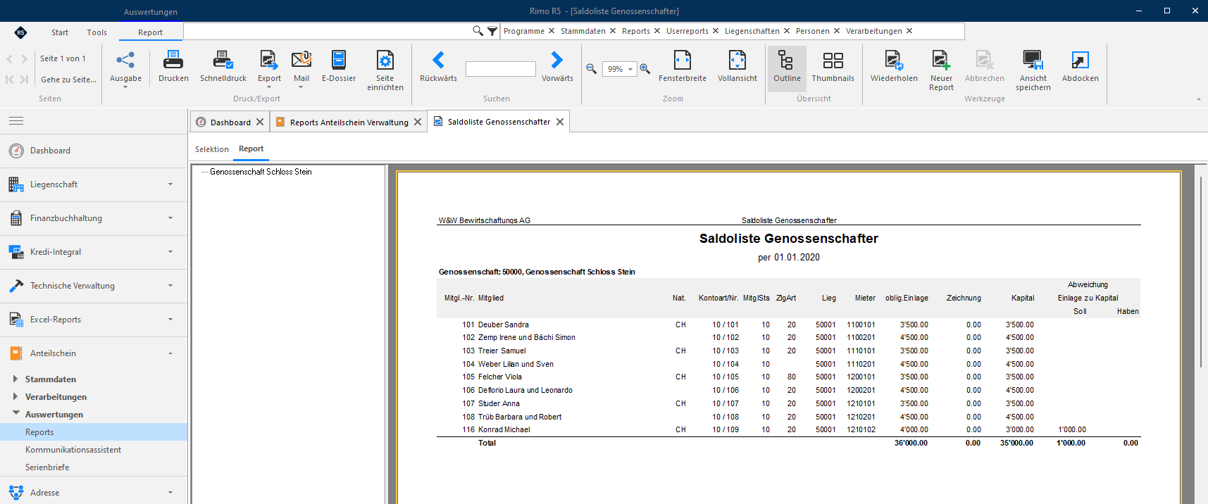This screenshot has width=1208, height=504.
Task: Click the filter funnel icon
Action: 492,31
